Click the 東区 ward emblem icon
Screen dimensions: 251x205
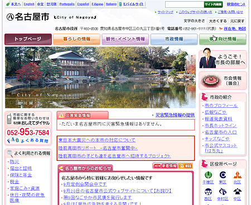223,175
